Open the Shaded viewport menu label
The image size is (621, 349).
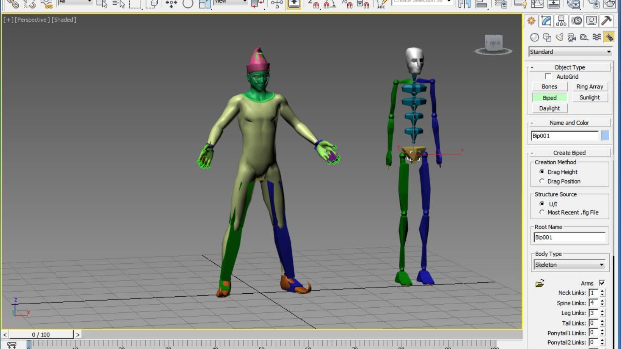point(64,20)
